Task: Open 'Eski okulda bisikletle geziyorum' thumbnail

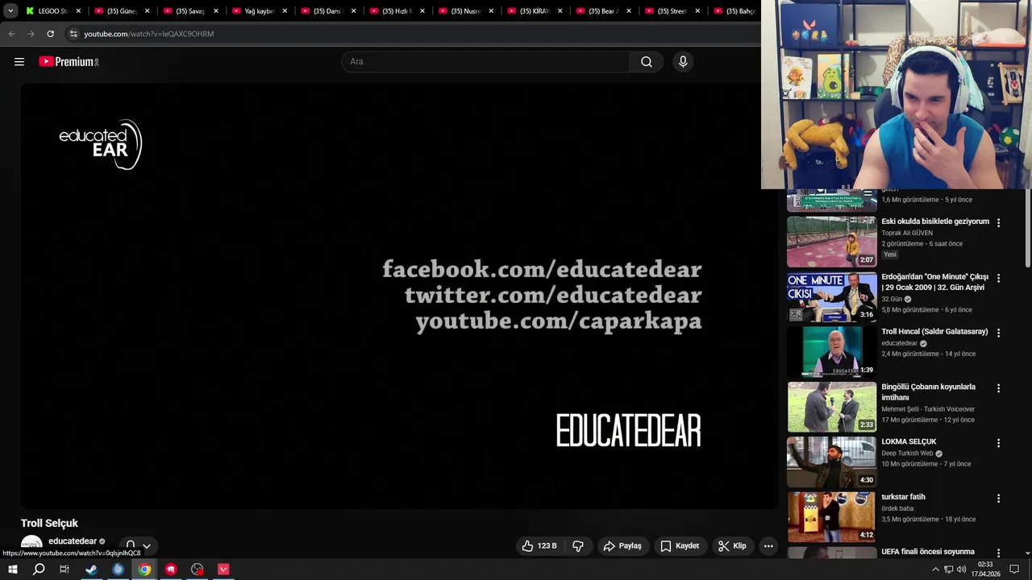Action: [x=832, y=242]
